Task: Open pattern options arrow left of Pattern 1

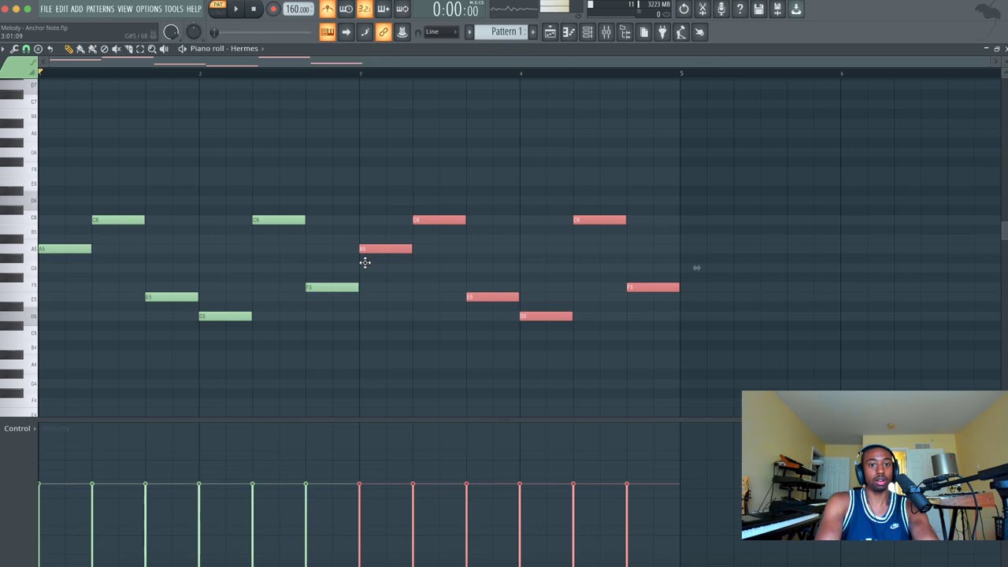Action: click(x=469, y=32)
